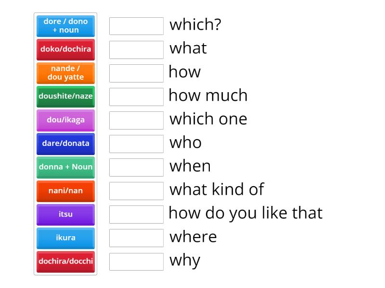
Task: Select the blue 'ikura' tile
Action: [65, 238]
